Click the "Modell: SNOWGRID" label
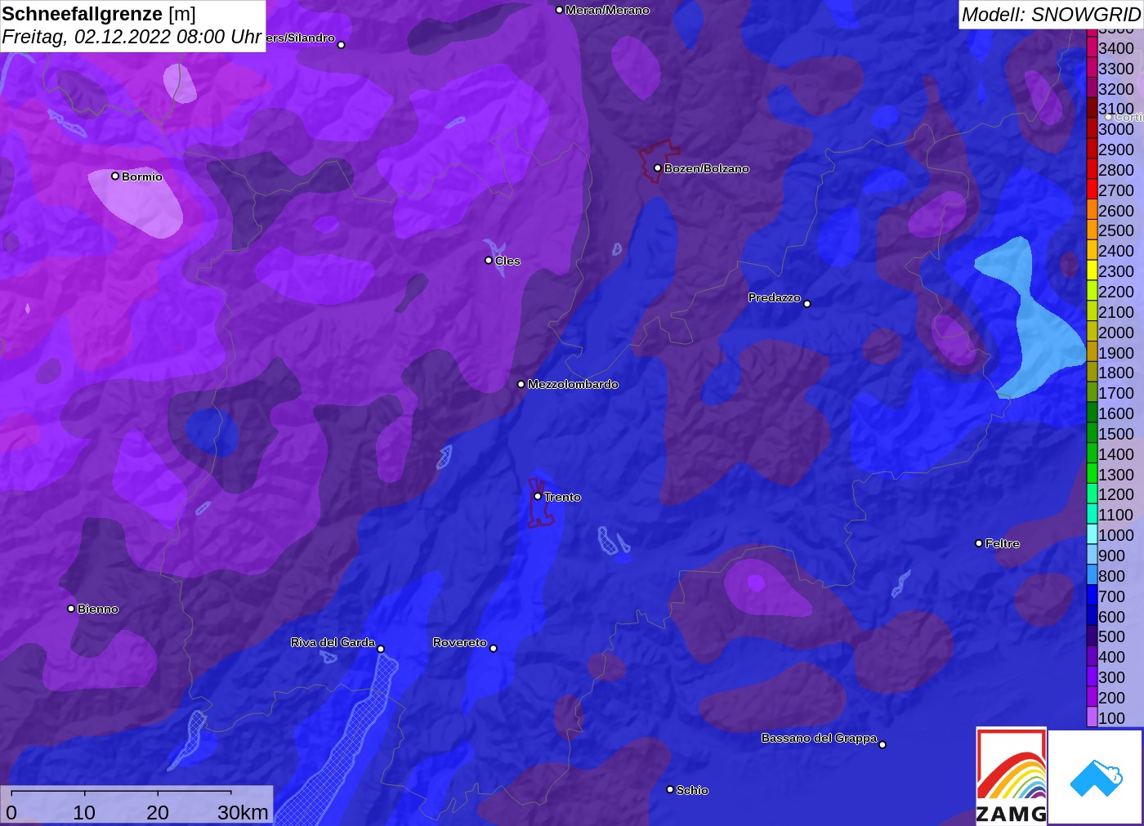 click(1051, 15)
